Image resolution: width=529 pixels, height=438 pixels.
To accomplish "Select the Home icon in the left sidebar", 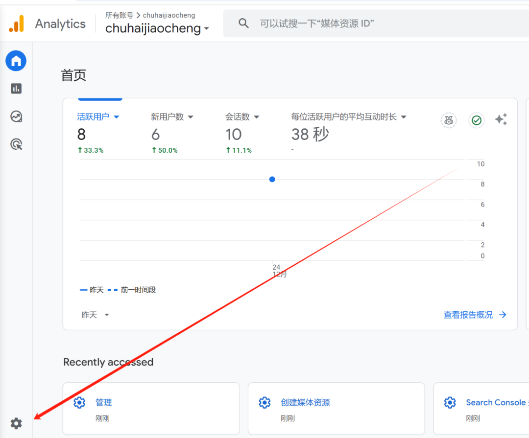I will coord(16,60).
